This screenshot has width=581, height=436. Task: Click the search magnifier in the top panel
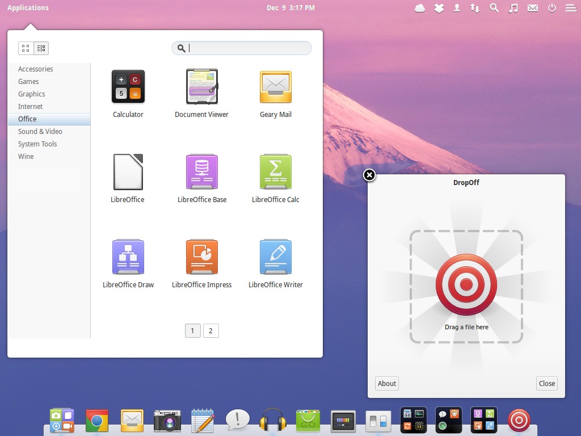(x=494, y=8)
